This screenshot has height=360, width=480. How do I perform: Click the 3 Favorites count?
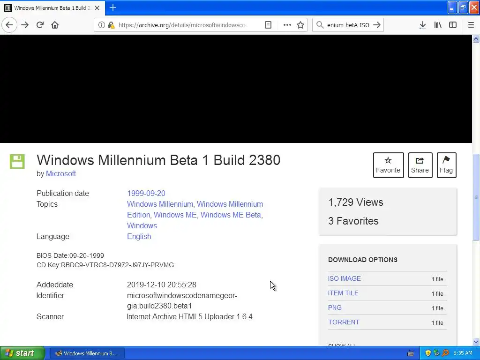pos(353,221)
